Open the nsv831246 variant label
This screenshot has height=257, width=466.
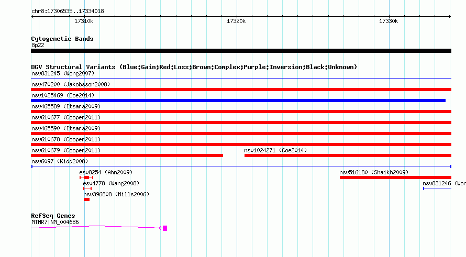[444, 183]
